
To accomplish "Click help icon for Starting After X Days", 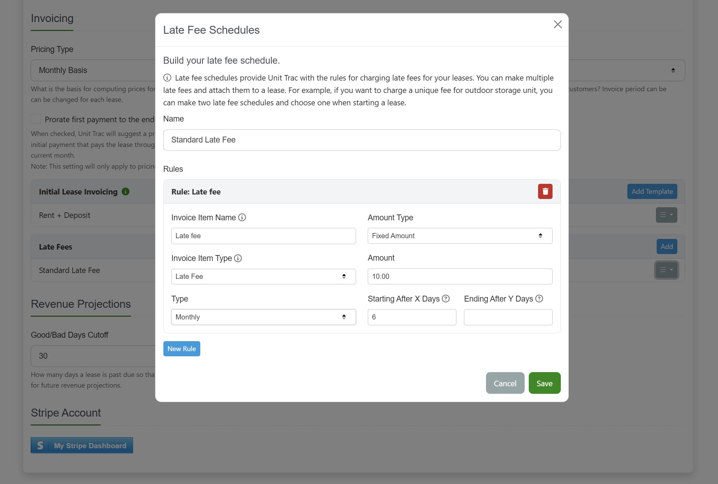I will tap(446, 299).
